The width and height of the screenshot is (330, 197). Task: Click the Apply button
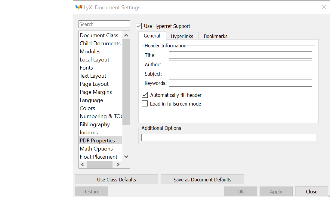(x=276, y=192)
